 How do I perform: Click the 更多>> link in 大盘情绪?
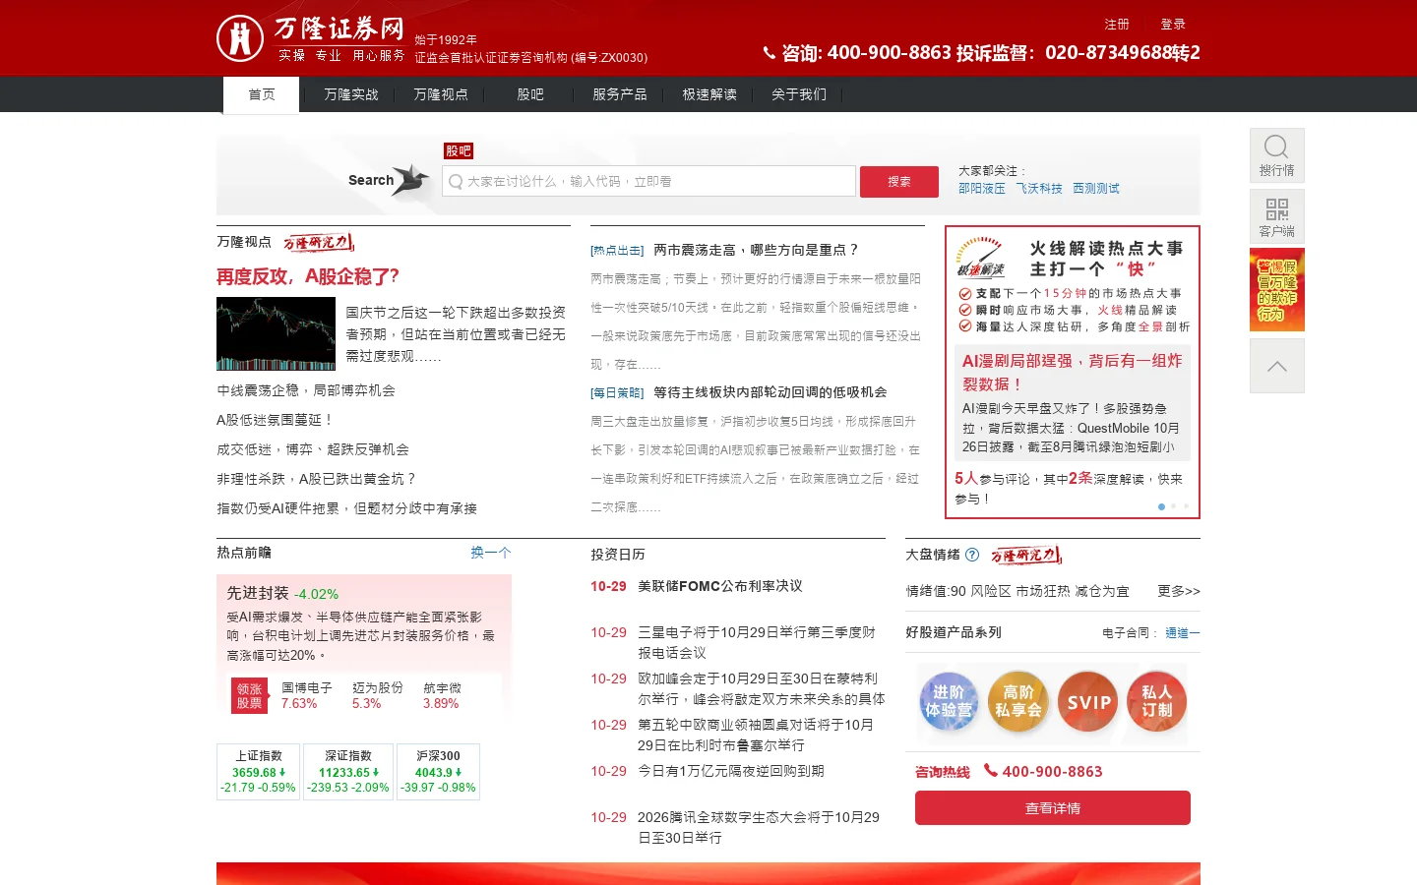point(1179,591)
